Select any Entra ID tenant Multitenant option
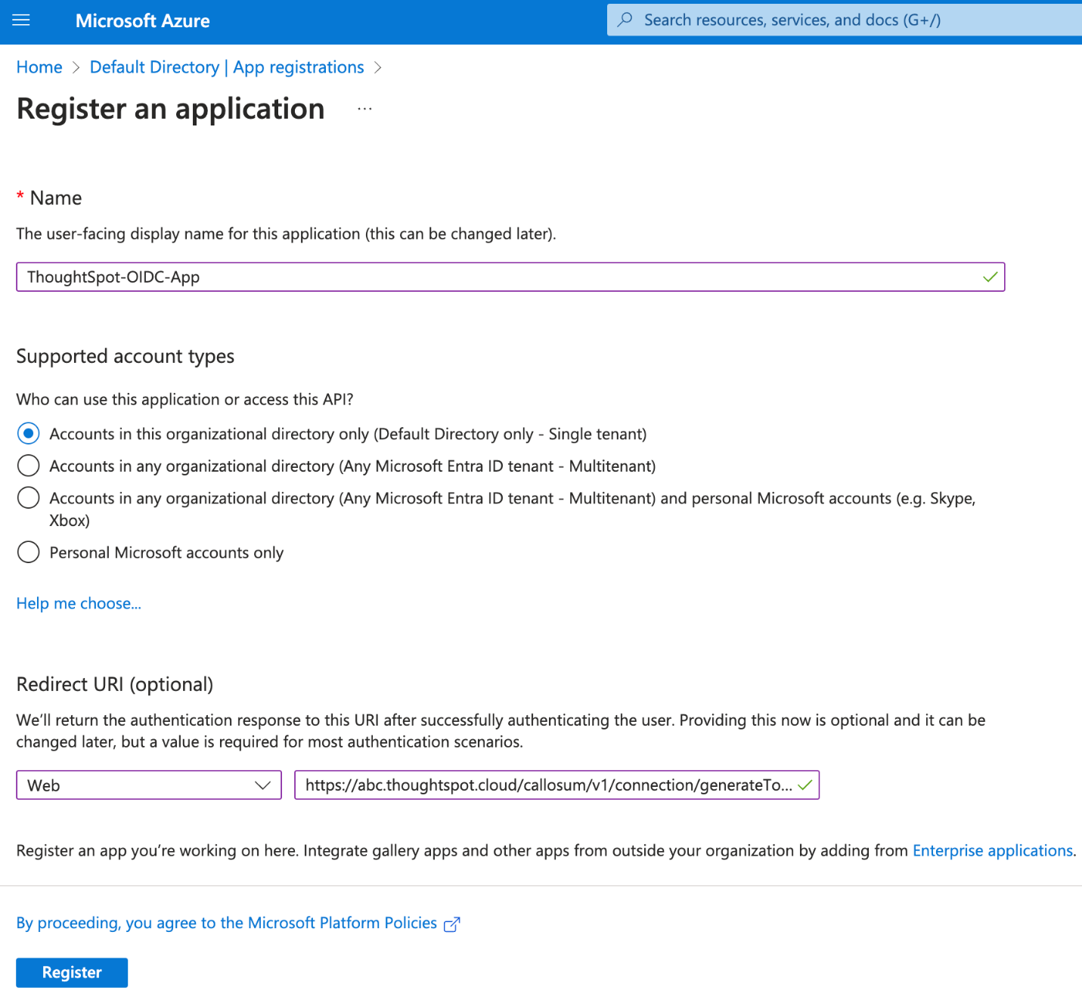 [x=28, y=466]
